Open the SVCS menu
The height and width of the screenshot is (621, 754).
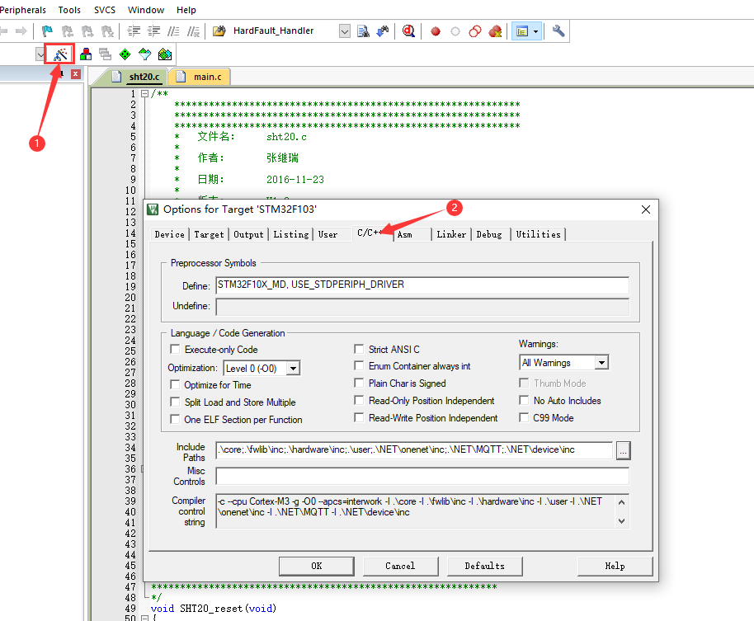(104, 10)
